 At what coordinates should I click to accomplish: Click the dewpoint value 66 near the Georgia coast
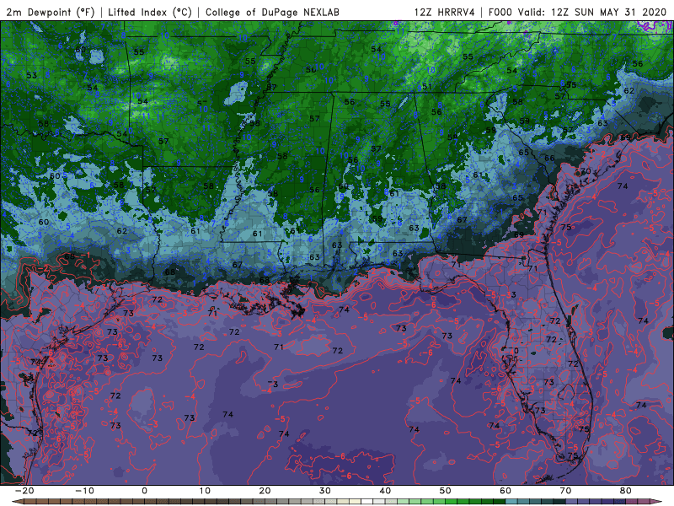point(549,158)
